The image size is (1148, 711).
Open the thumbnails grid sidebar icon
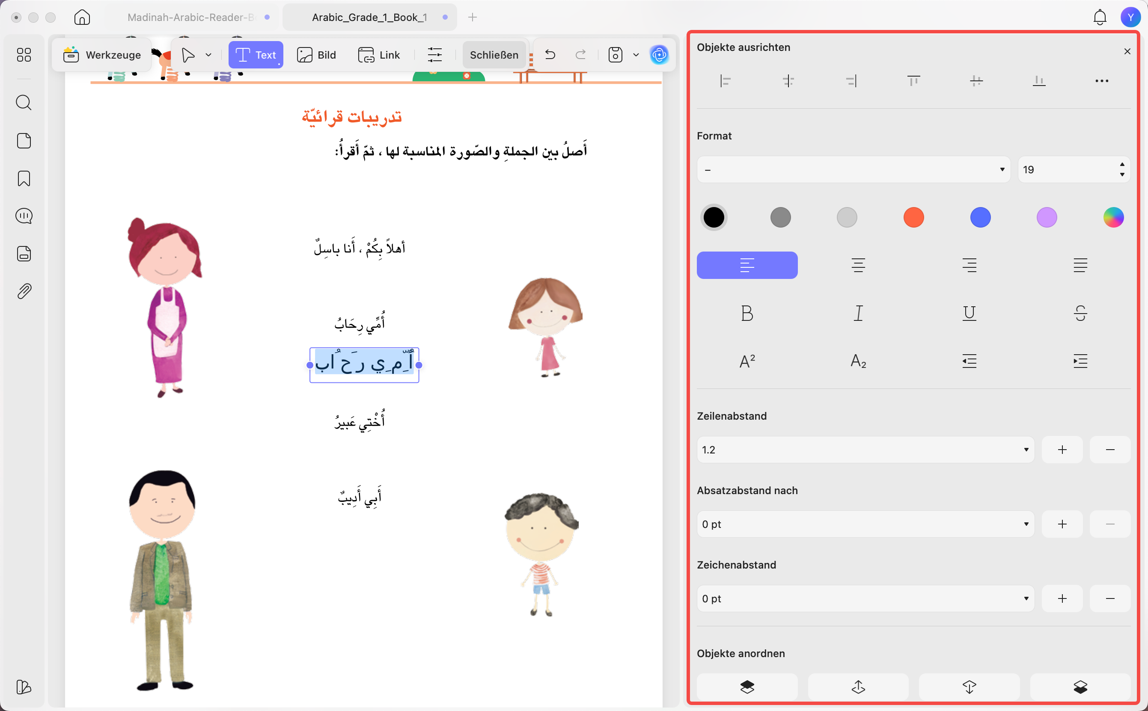point(24,55)
